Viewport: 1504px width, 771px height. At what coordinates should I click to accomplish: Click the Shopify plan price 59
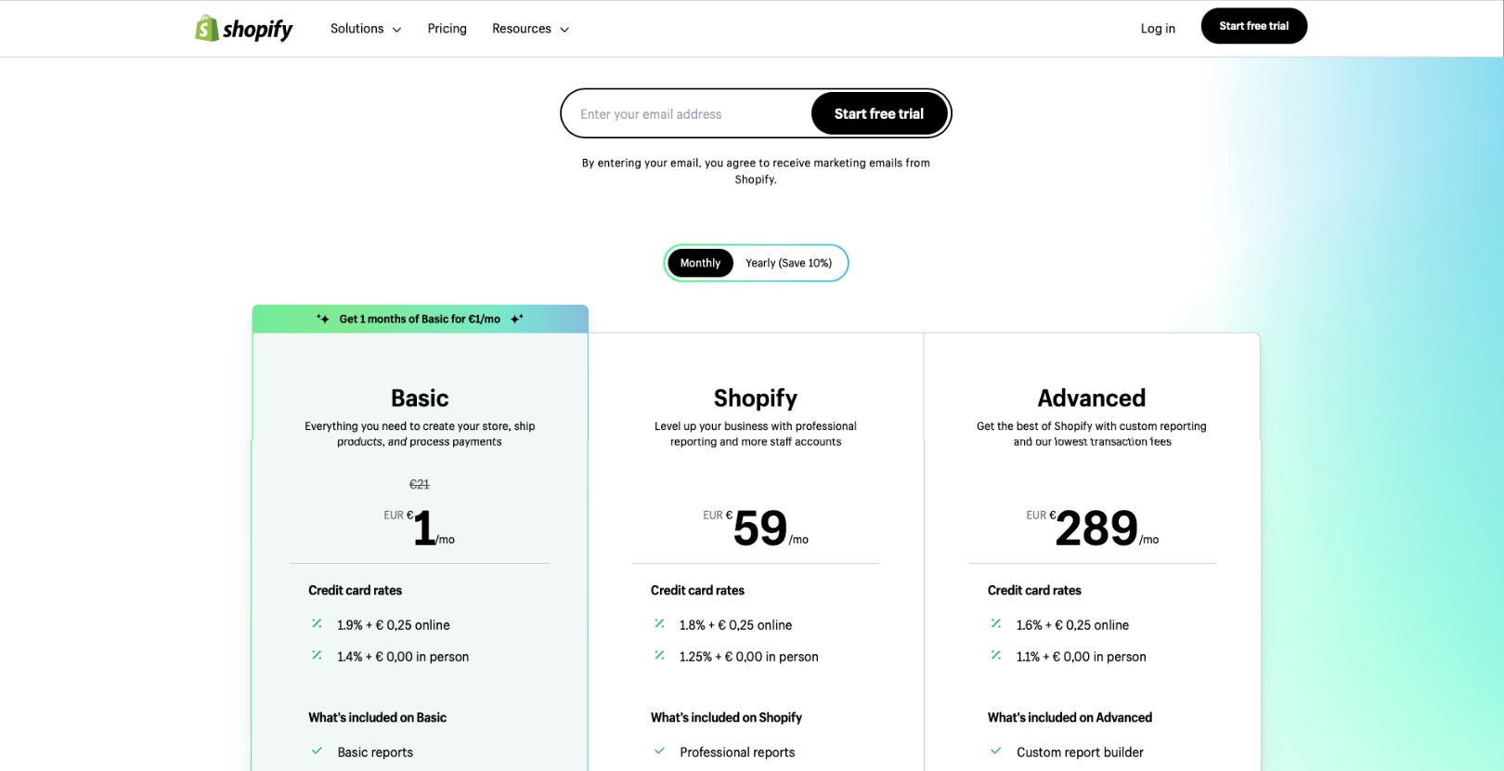tap(759, 528)
